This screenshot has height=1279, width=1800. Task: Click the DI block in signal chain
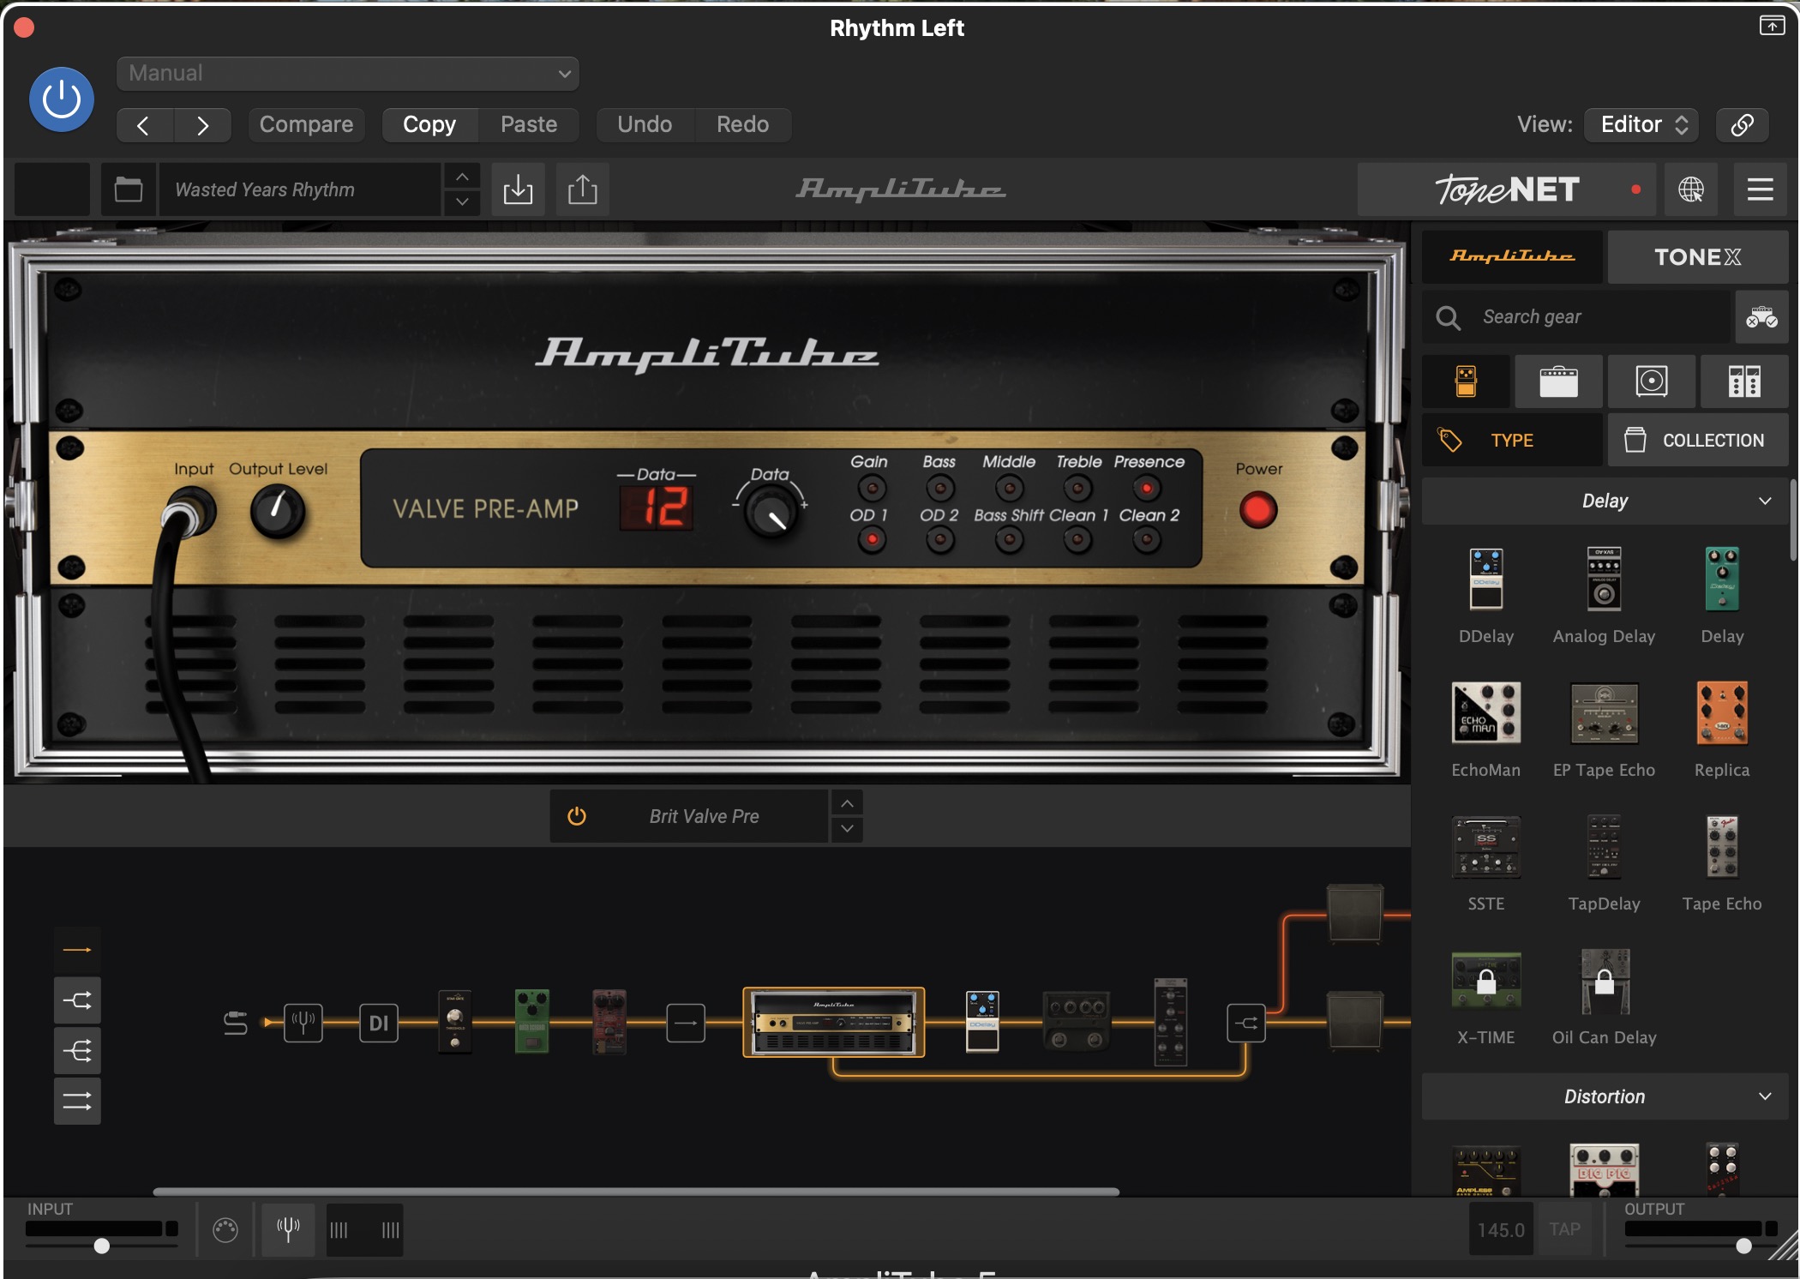(379, 1023)
